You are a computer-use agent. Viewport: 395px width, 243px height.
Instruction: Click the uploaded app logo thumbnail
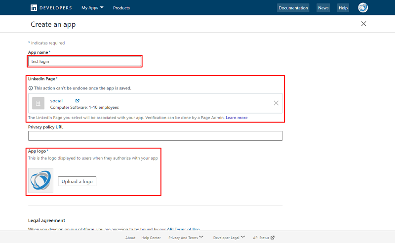point(40,180)
